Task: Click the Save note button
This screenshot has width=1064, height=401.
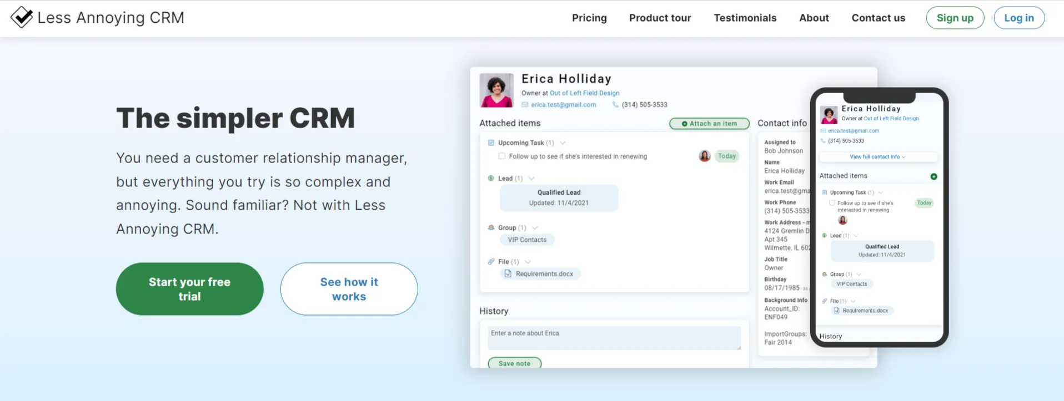Action: 514,363
